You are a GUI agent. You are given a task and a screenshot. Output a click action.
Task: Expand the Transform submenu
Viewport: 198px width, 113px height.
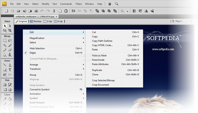pos(55,69)
